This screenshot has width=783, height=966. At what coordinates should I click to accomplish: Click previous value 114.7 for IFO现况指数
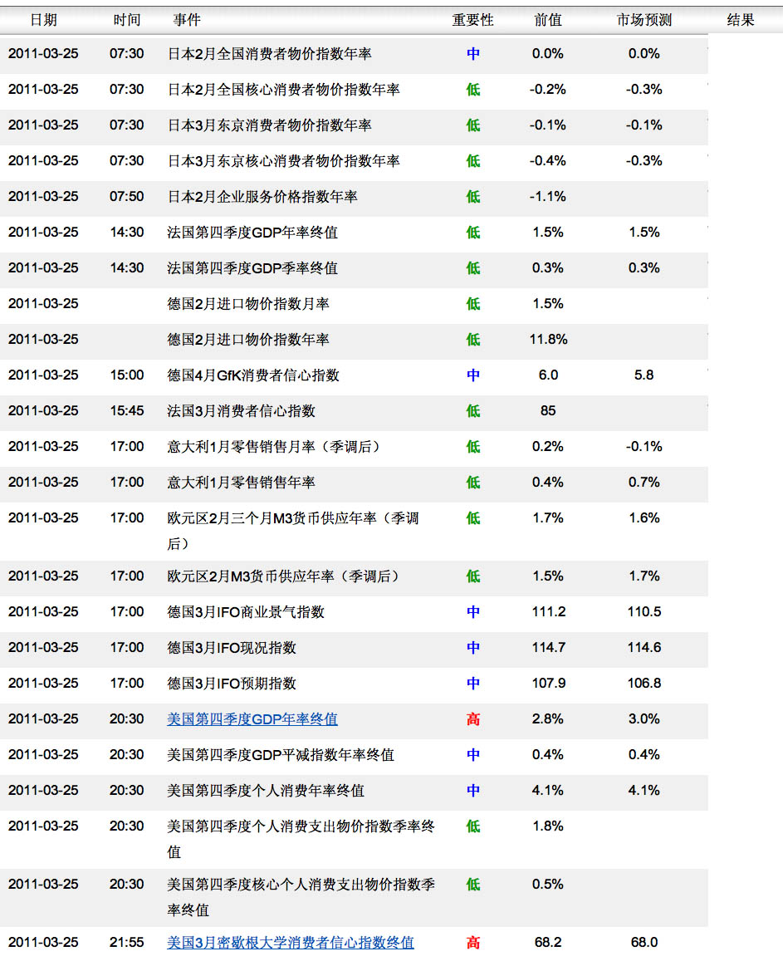548,648
